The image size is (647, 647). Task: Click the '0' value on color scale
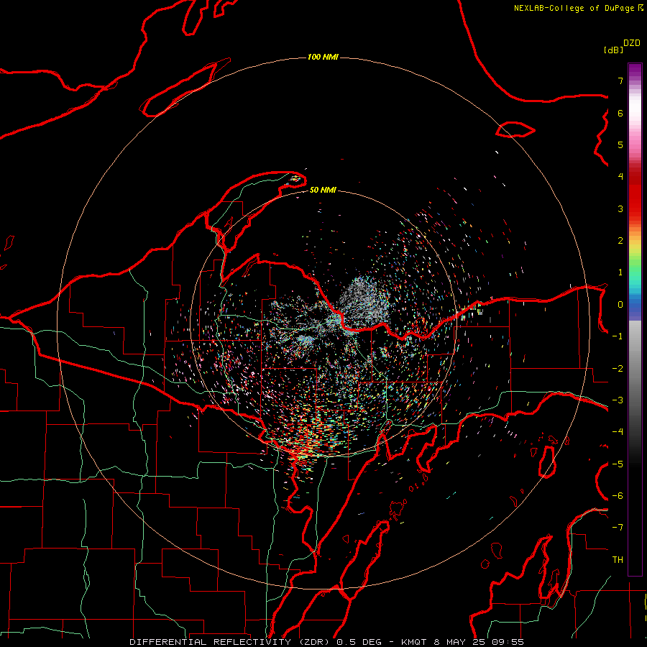click(620, 305)
